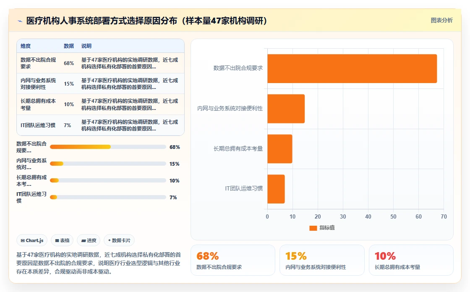Click the 数据不出院合规要求 progress bar

pos(108,147)
